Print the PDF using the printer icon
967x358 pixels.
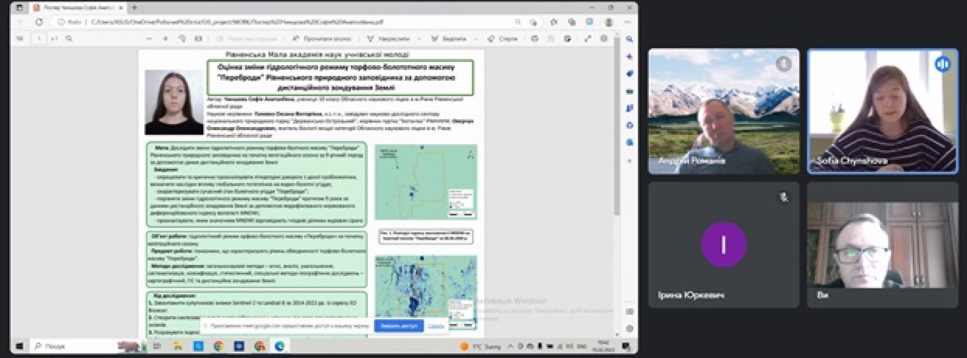pos(534,39)
